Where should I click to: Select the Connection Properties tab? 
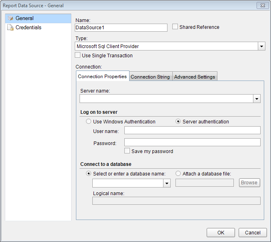102,77
